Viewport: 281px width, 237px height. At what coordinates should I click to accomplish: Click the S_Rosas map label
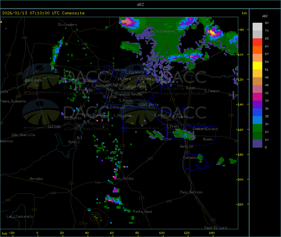pos(126,100)
